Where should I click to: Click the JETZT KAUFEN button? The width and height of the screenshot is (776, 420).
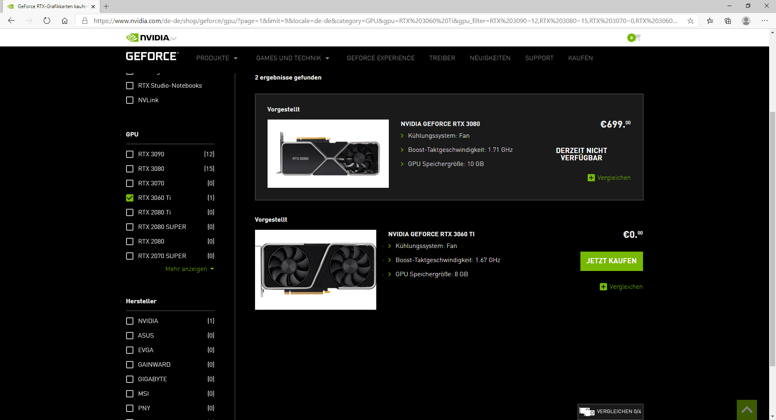(x=612, y=261)
